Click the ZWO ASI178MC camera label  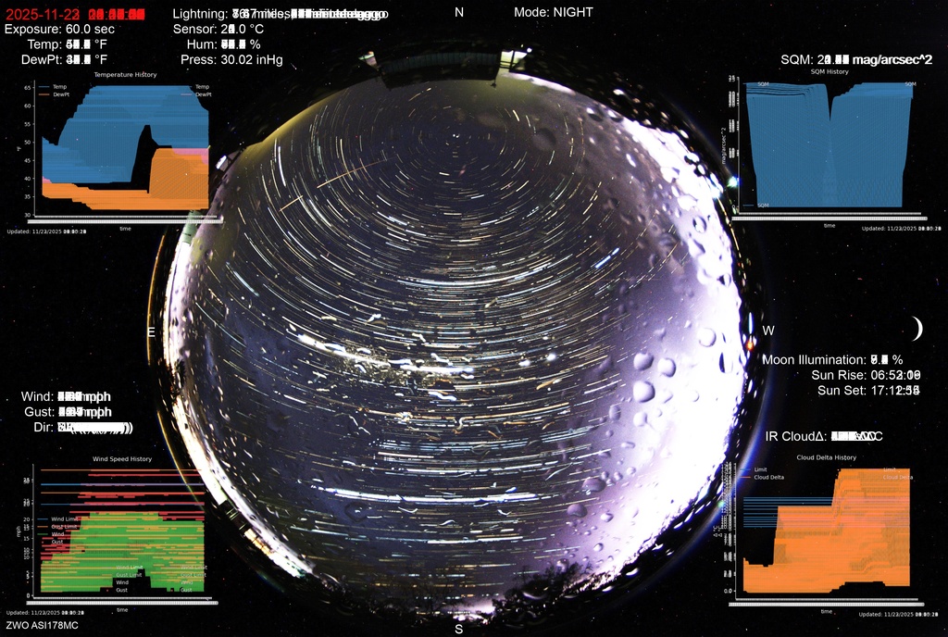pos(42,626)
